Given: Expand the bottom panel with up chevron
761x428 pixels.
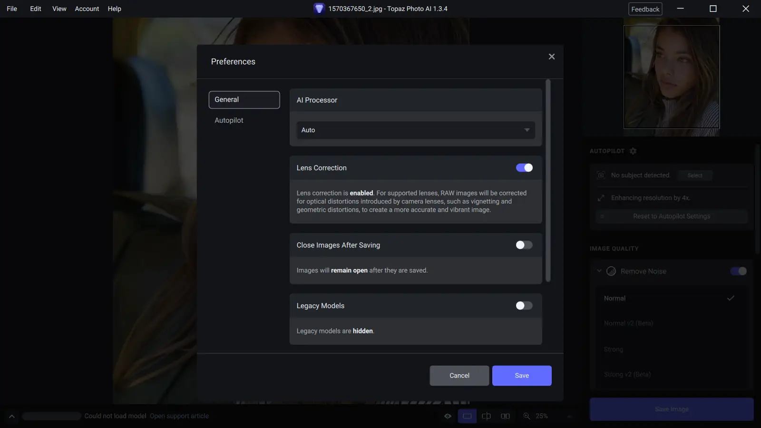Looking at the screenshot, I should [12, 417].
